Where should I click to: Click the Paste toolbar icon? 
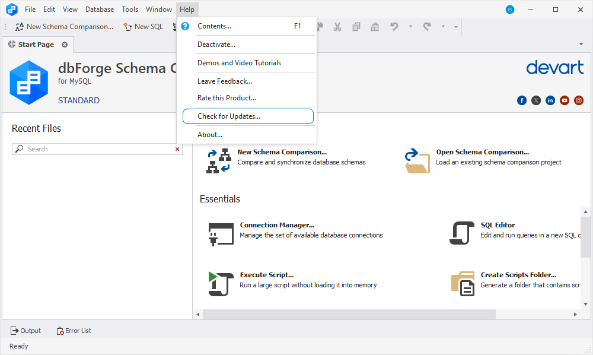375,27
